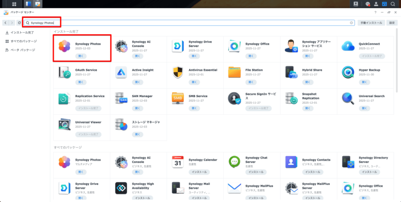The image size is (401, 202).
Task: Click the Active Insight package icon
Action: click(x=121, y=72)
